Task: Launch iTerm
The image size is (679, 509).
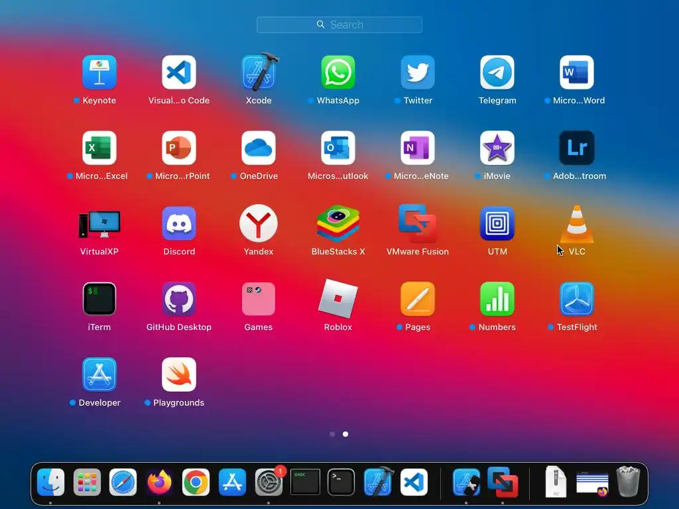Action: pos(99,299)
